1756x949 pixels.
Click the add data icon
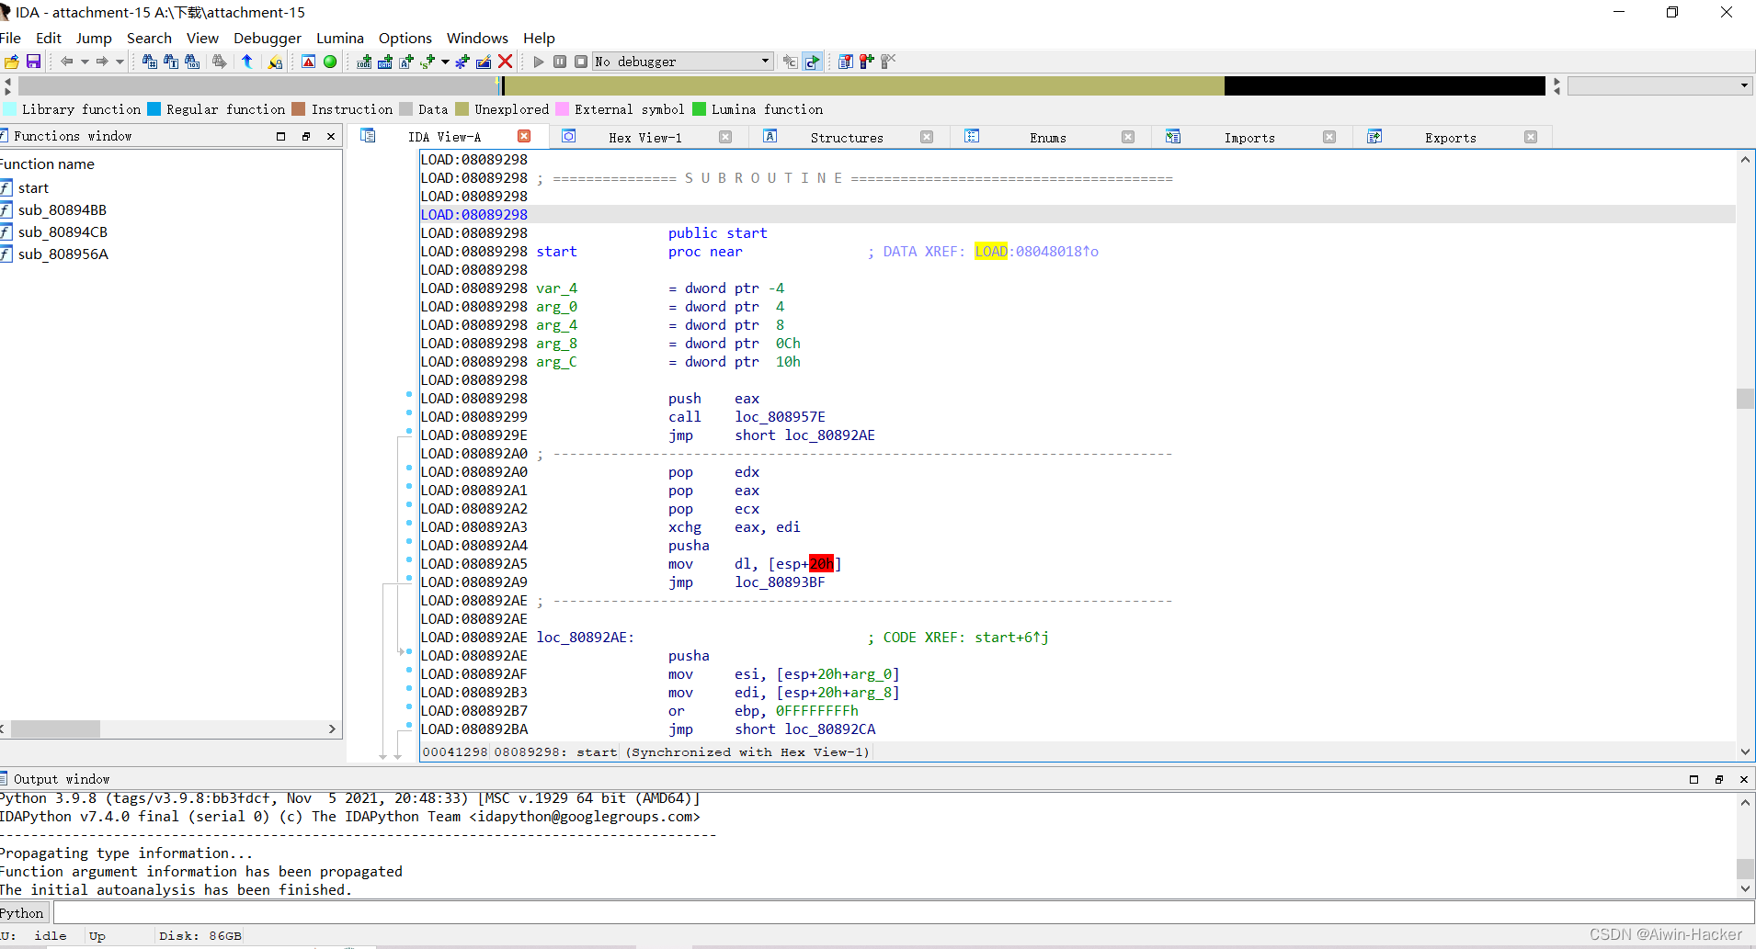(385, 62)
